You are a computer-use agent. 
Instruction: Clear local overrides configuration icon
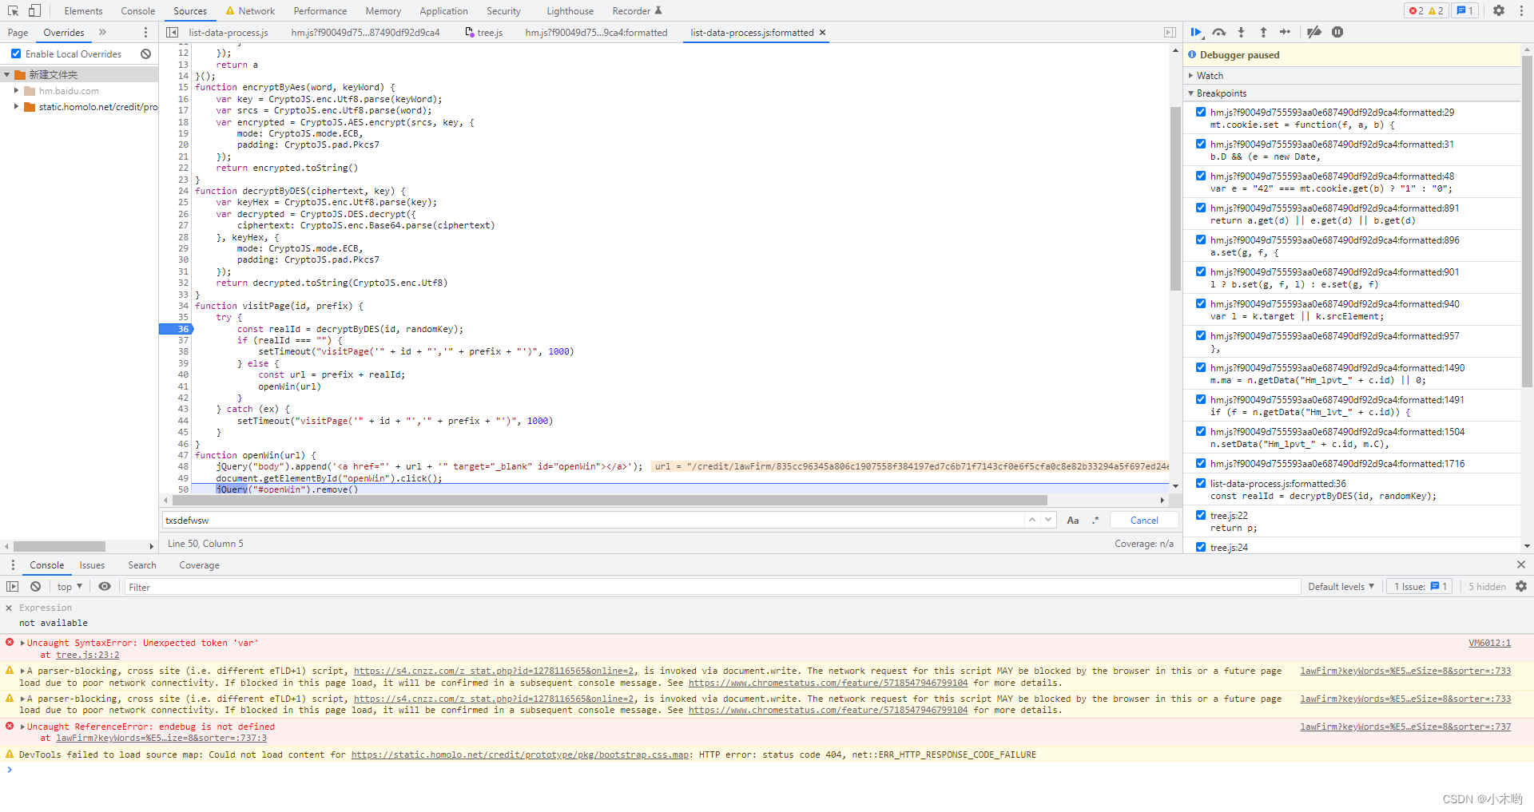145,53
